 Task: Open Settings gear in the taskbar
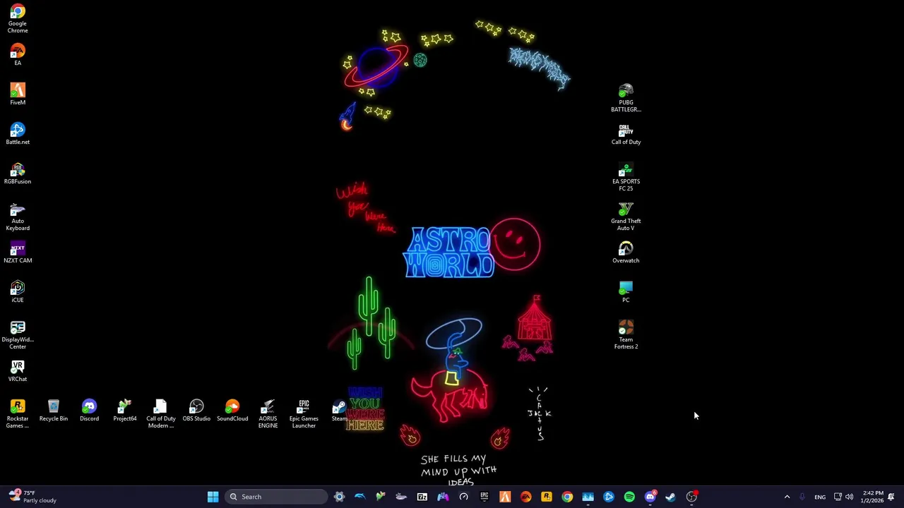pyautogui.click(x=339, y=497)
